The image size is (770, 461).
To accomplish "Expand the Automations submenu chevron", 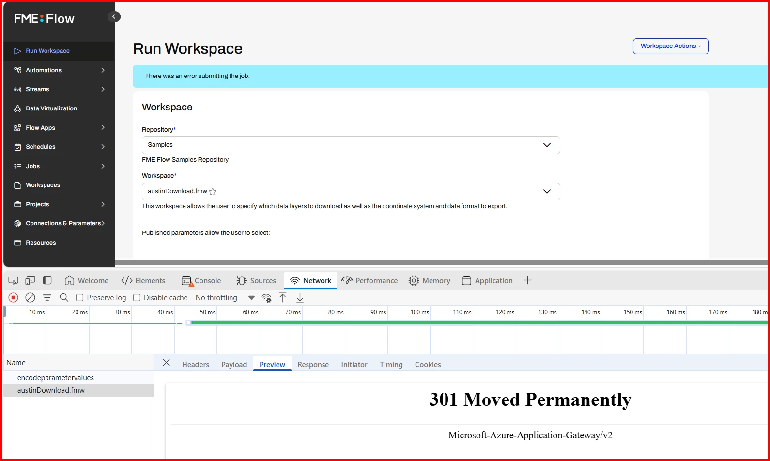I will [103, 70].
